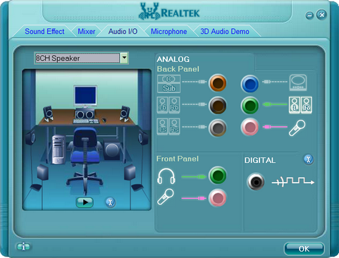Open digital connector settings wrench icon
This screenshot has height=258, width=339.
pyautogui.click(x=309, y=159)
